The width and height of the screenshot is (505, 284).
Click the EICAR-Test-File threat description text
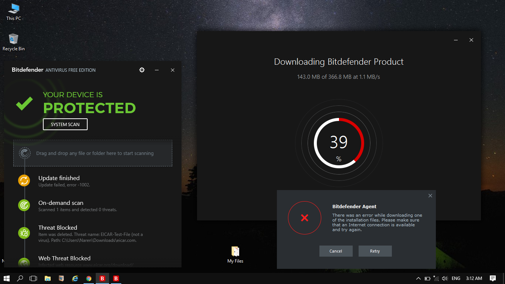[x=91, y=237]
